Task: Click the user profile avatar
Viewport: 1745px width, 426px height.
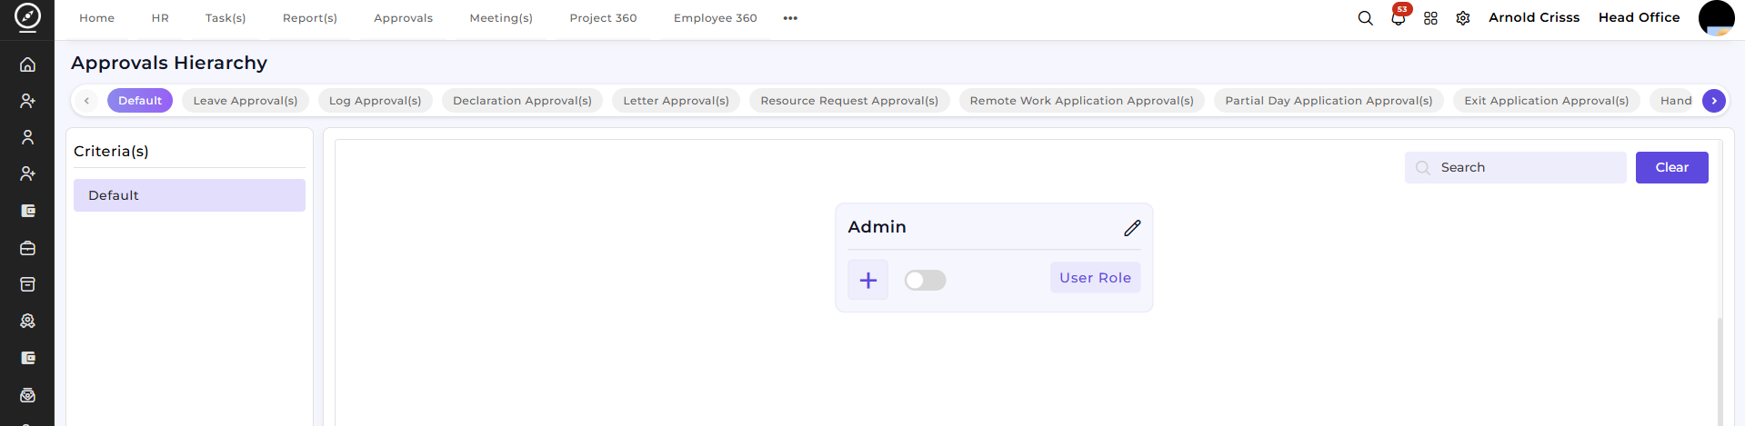Action: click(x=1716, y=18)
